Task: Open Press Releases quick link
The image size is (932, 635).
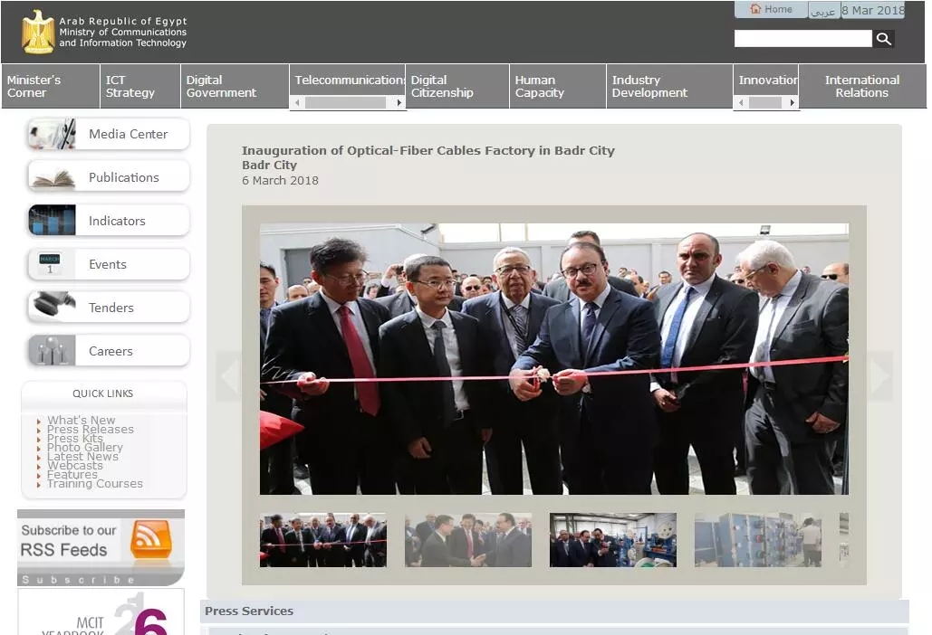Action: point(91,429)
